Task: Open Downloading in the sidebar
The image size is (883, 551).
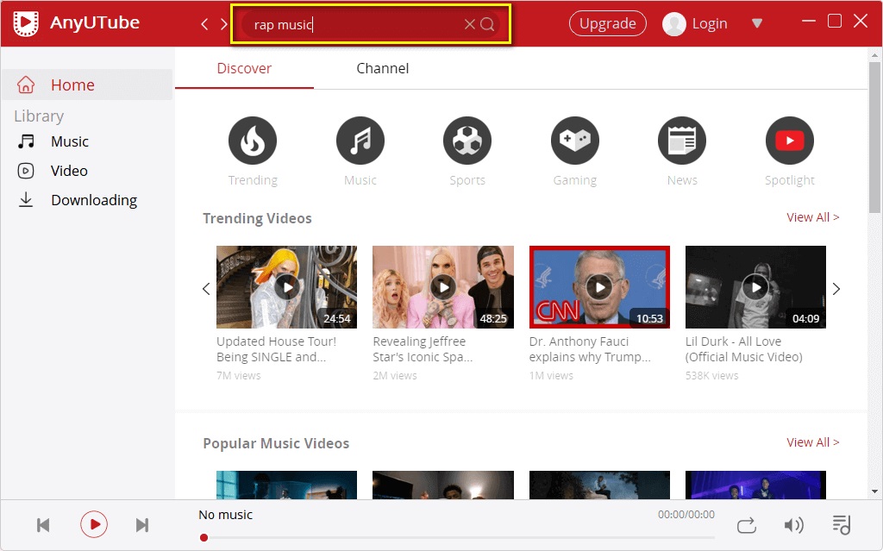Action: [93, 200]
